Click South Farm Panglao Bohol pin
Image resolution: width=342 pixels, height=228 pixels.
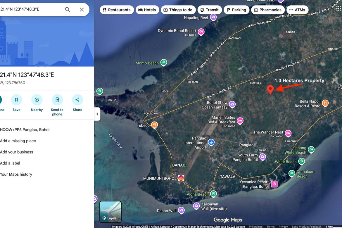pyautogui.click(x=262, y=157)
